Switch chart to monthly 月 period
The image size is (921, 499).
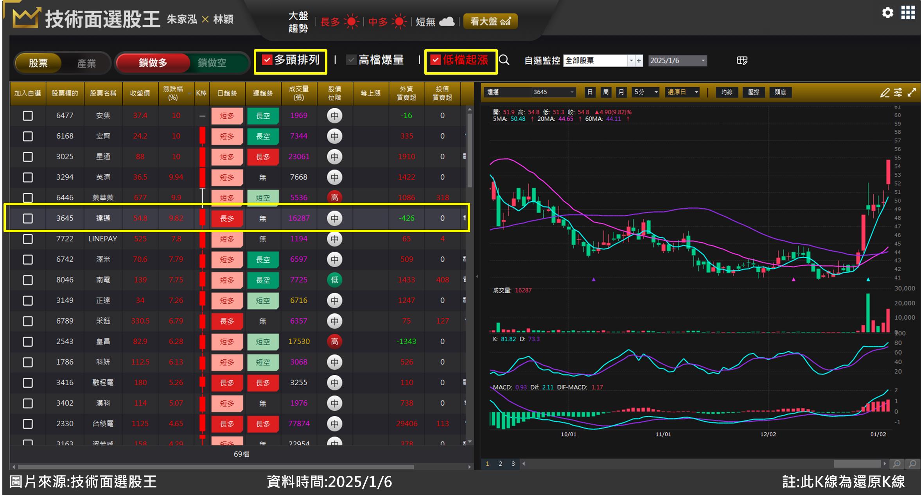[621, 92]
